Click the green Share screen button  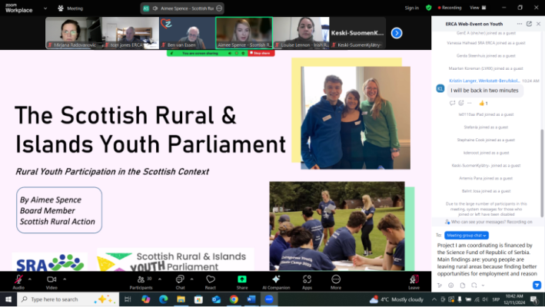click(242, 279)
